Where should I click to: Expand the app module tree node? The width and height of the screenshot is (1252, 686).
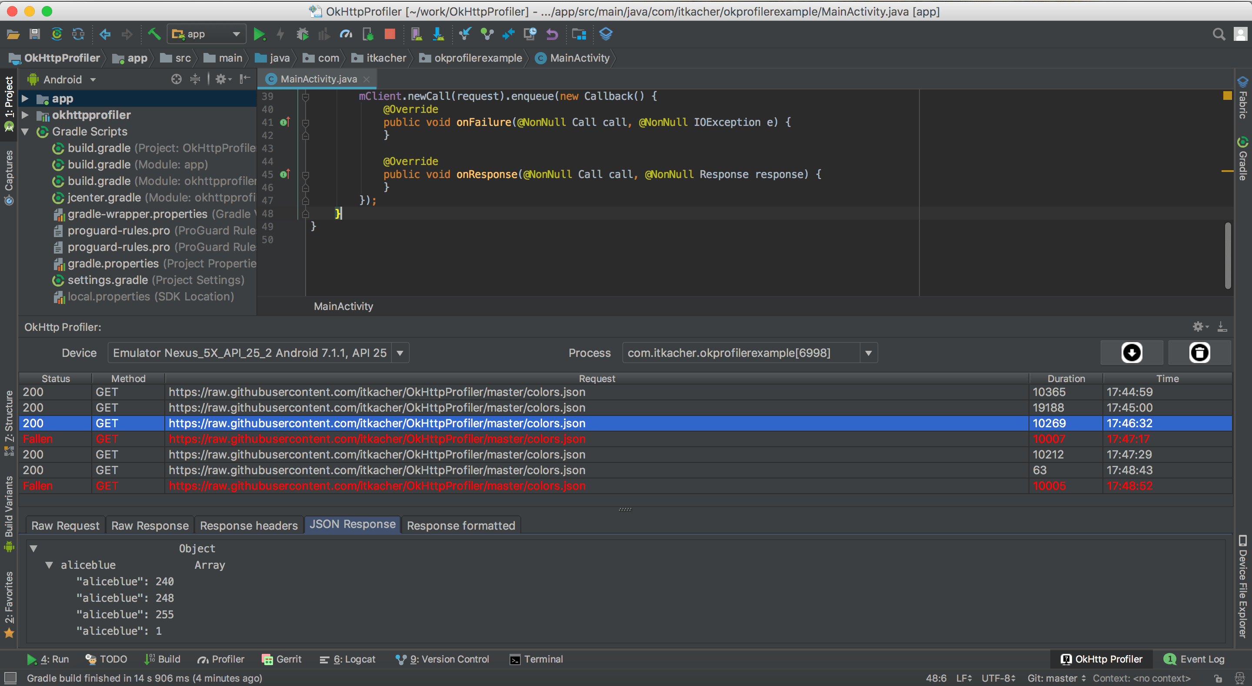click(x=25, y=99)
